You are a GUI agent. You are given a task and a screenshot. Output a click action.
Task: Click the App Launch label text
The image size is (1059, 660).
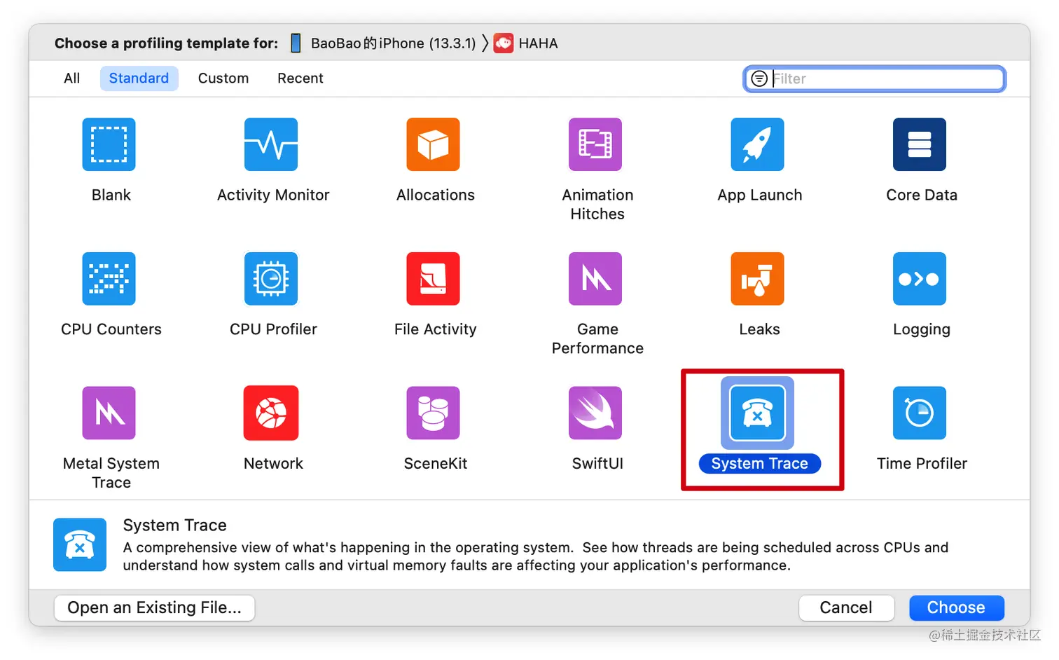760,195
